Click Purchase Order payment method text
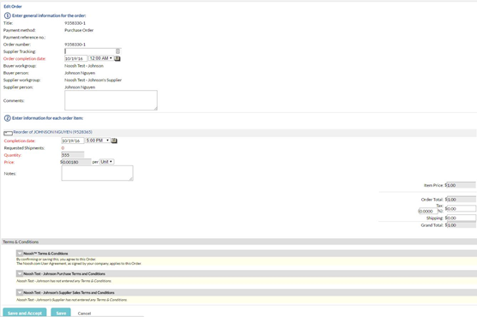The width and height of the screenshot is (477, 317). tap(79, 30)
